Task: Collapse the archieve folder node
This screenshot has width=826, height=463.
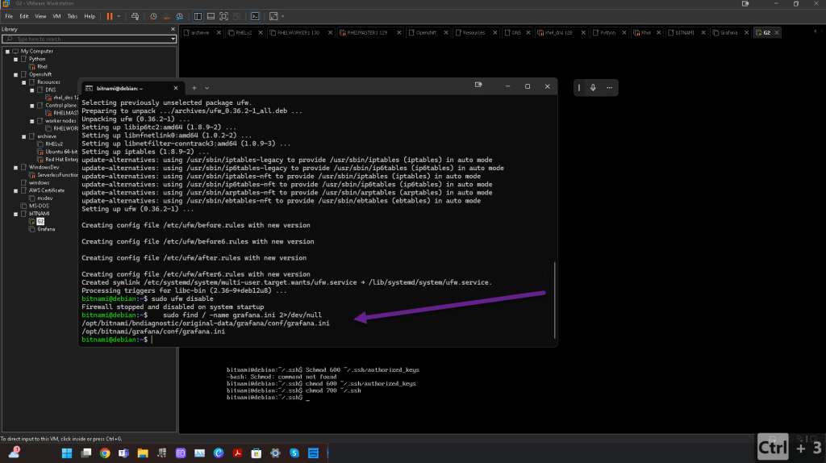Action: click(x=23, y=136)
